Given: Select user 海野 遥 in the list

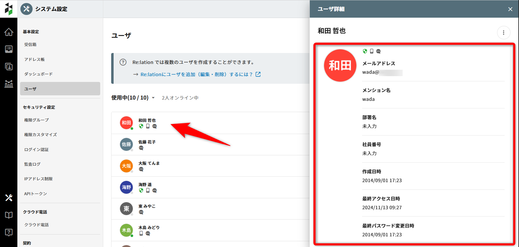Looking at the screenshot, I should [145, 185].
